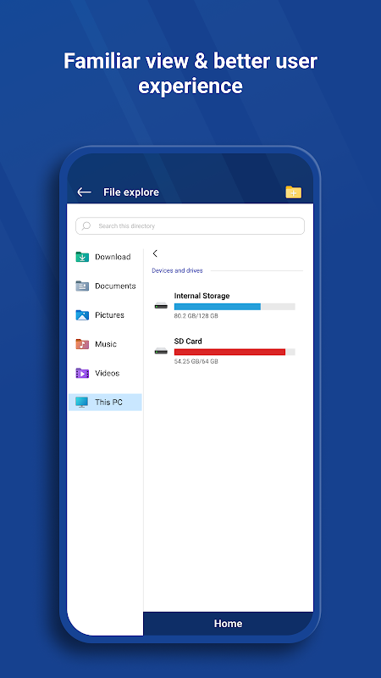Click the Devices and drives section header
381x678 pixels.
point(177,270)
